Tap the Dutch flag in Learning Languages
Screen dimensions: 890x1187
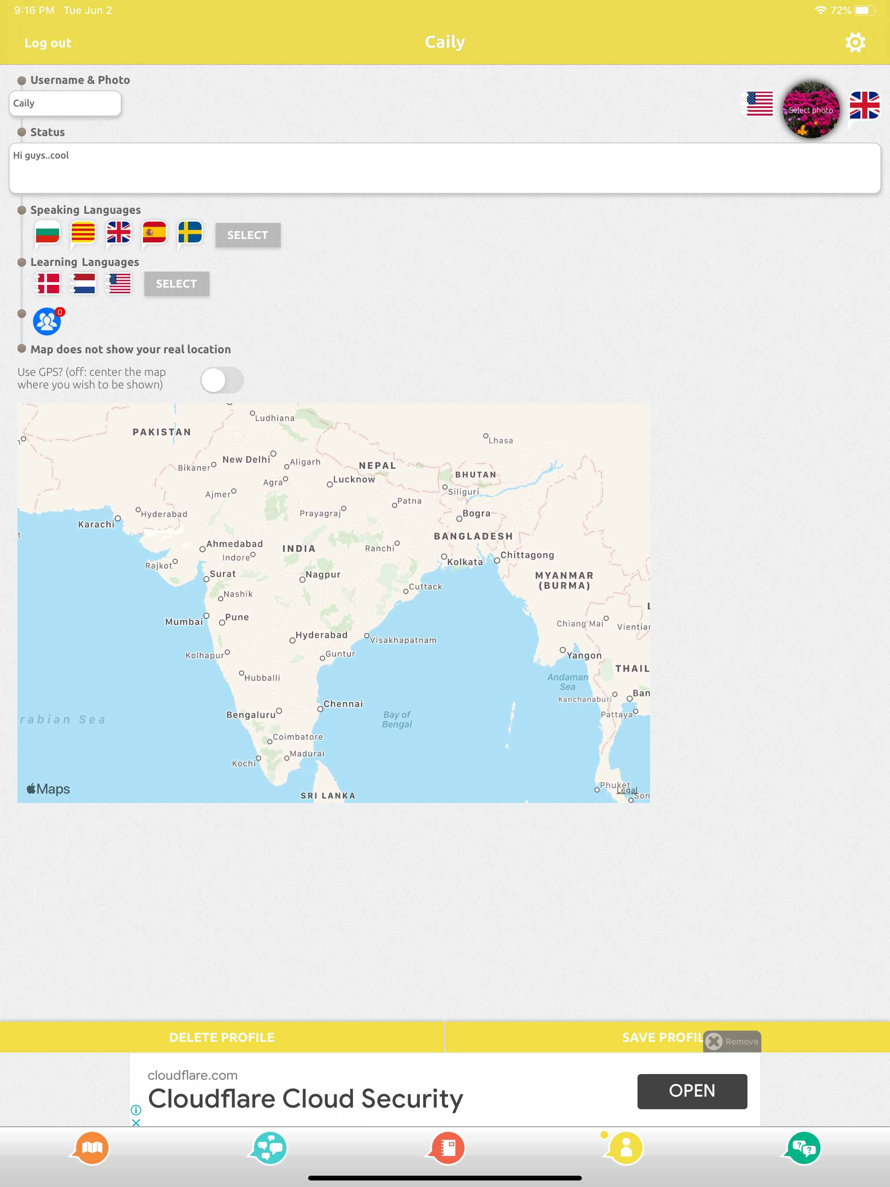coord(83,284)
